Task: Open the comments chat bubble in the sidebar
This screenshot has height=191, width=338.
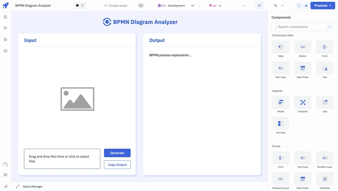Action: tap(5, 175)
